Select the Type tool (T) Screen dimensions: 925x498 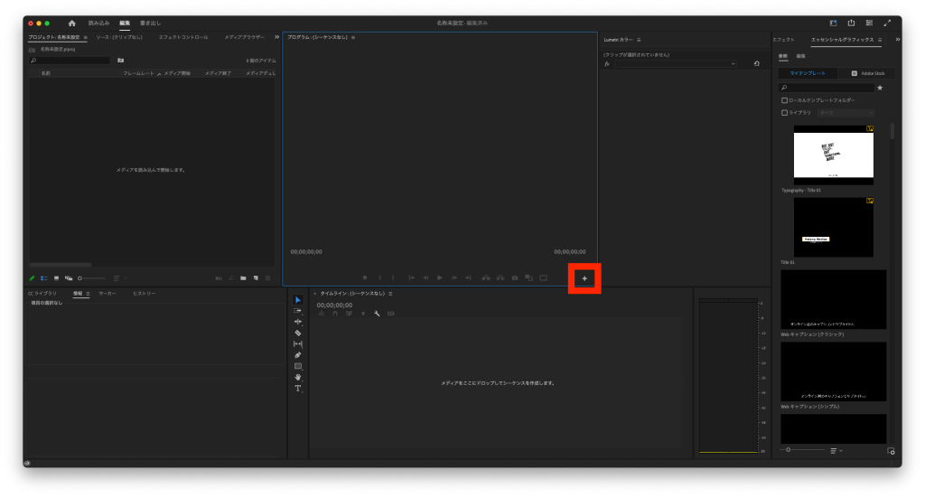click(x=298, y=388)
